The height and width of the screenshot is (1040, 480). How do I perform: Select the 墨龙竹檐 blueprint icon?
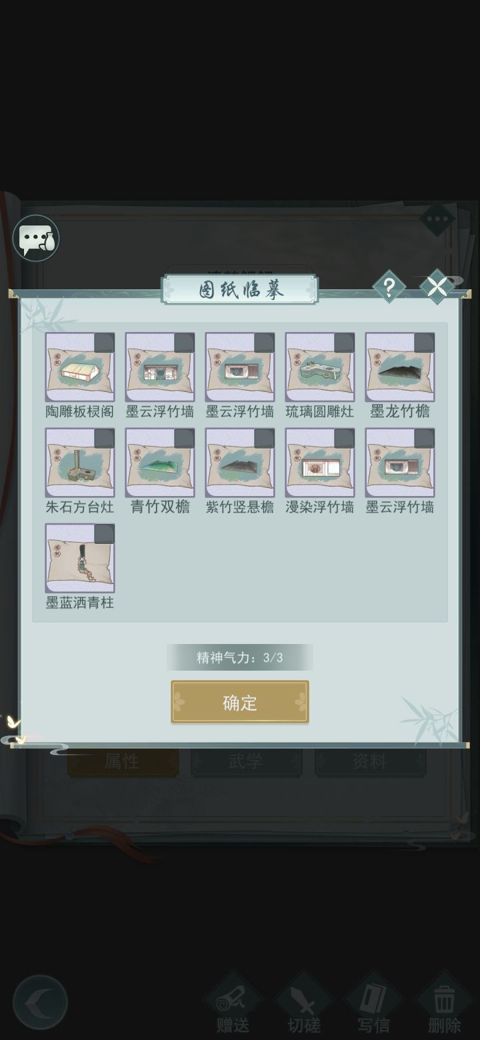(400, 367)
